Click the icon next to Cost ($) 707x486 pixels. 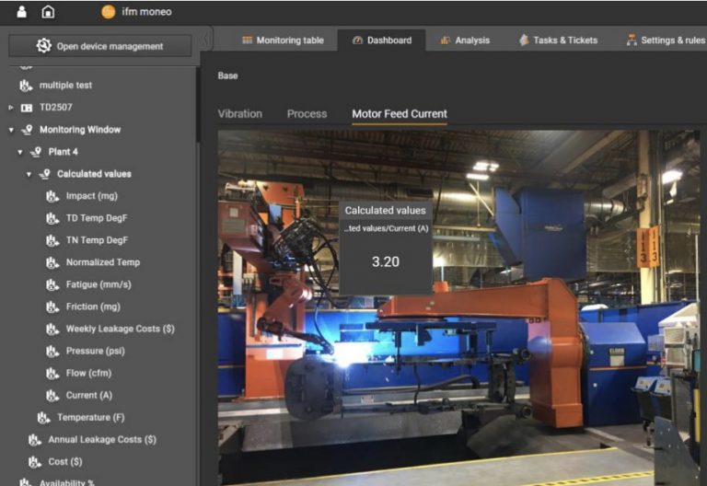point(34,462)
